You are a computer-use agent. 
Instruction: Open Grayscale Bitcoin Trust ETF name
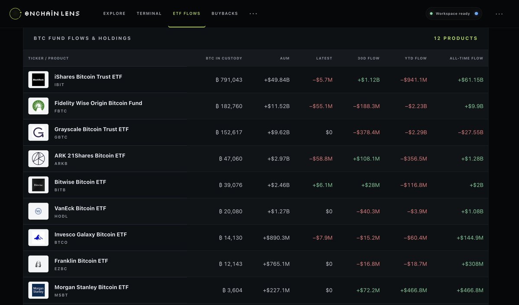pos(92,129)
